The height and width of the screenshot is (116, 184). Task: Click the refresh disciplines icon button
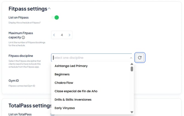(140, 57)
